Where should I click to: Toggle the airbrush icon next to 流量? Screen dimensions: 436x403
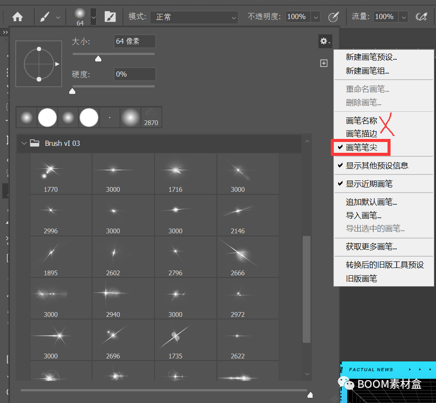coord(421,16)
